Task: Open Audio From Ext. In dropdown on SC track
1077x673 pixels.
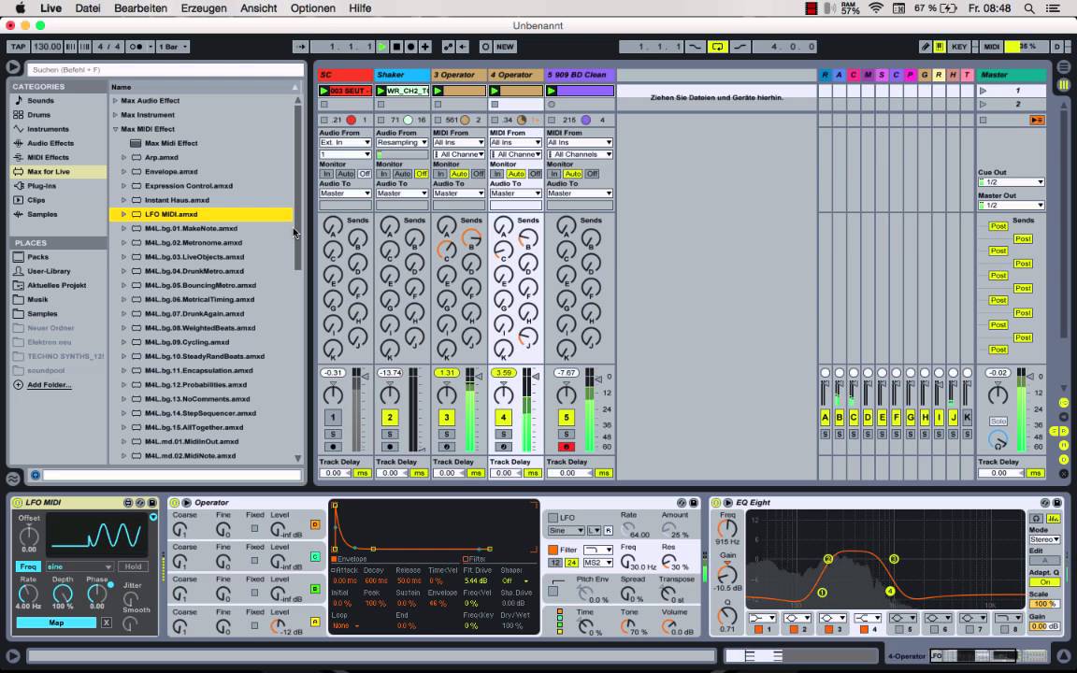Action: click(x=345, y=142)
